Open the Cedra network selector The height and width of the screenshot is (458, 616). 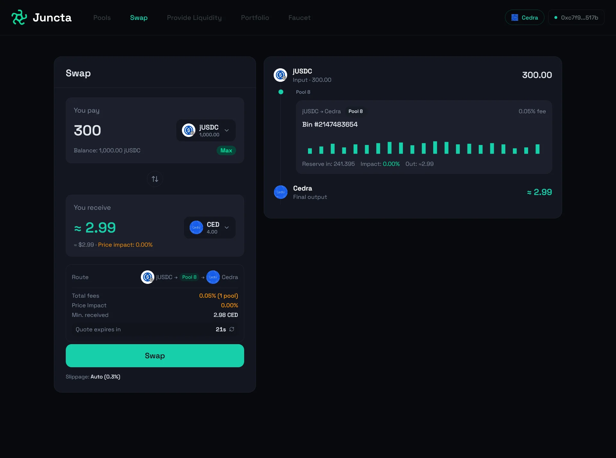[525, 17]
